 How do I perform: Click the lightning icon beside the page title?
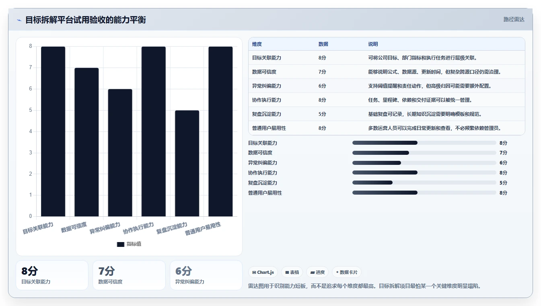click(19, 20)
